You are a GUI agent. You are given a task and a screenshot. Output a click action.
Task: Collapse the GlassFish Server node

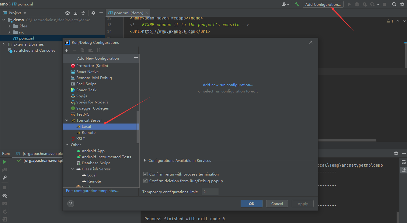click(x=72, y=169)
